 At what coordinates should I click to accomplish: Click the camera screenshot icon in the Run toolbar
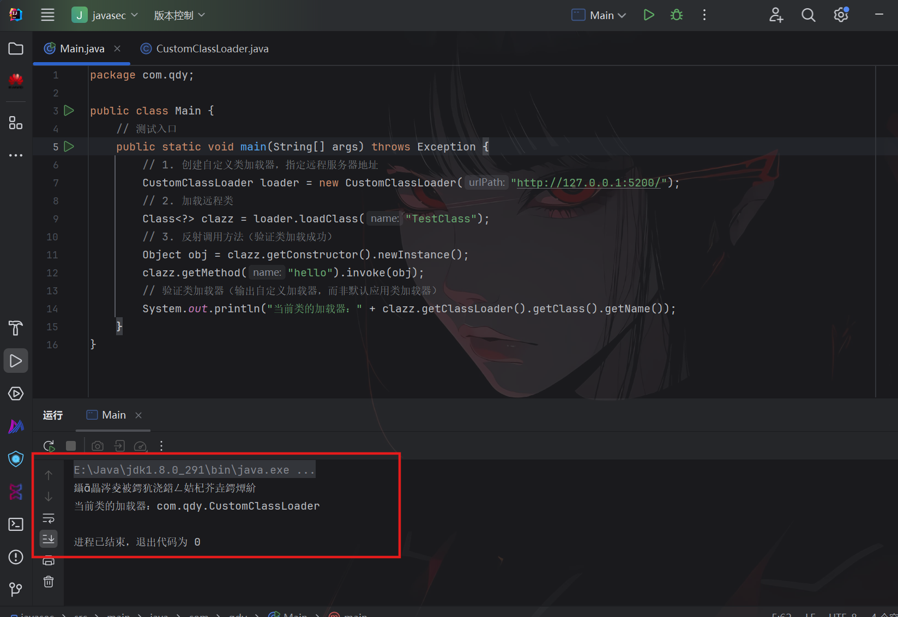point(98,446)
